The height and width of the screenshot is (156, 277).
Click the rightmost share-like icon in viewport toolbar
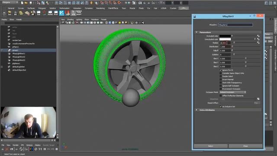(x=143, y=23)
